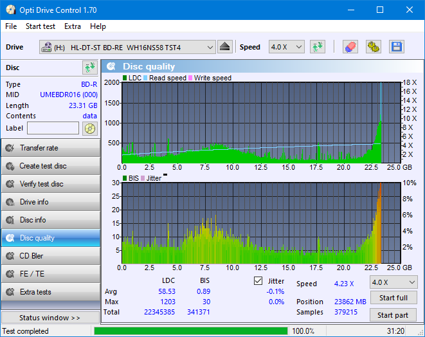Click the Extra tests icon

[x=10, y=292]
